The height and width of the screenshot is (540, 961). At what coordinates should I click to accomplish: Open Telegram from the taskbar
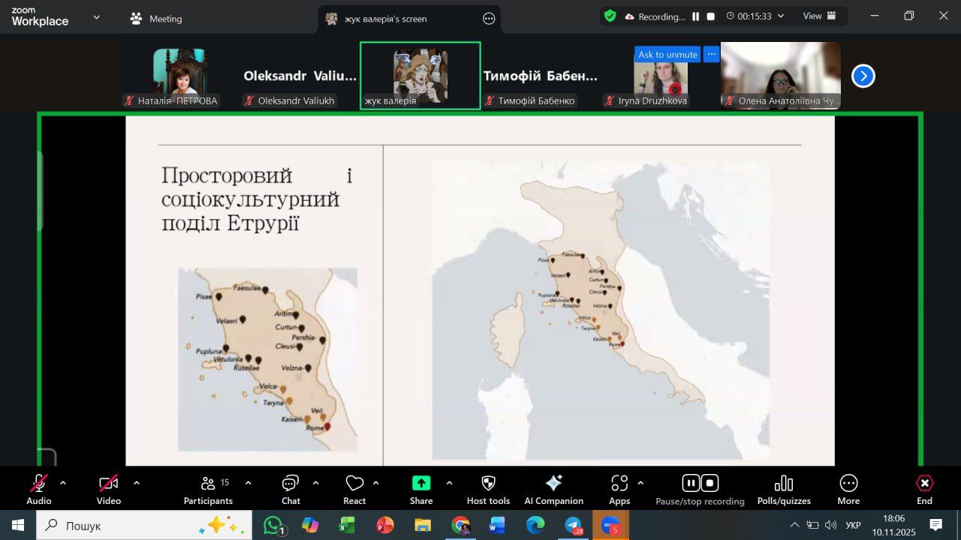(574, 526)
